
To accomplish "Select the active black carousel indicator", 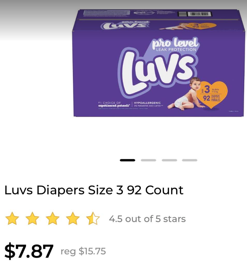I will [127, 160].
